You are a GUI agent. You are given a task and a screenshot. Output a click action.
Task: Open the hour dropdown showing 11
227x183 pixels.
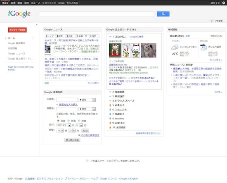(x=60, y=131)
